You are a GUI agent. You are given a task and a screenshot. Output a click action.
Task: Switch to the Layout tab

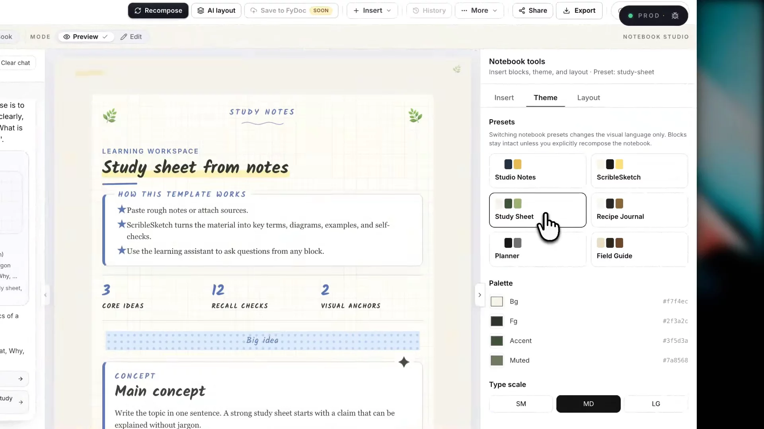click(x=589, y=98)
